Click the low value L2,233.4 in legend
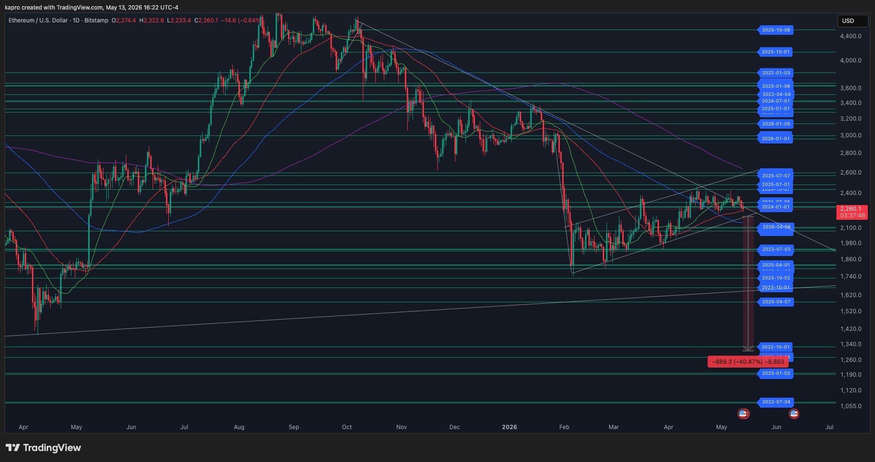Image resolution: width=875 pixels, height=462 pixels. 179,21
